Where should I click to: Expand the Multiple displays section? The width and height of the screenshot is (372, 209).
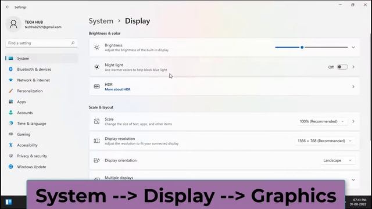353,179
